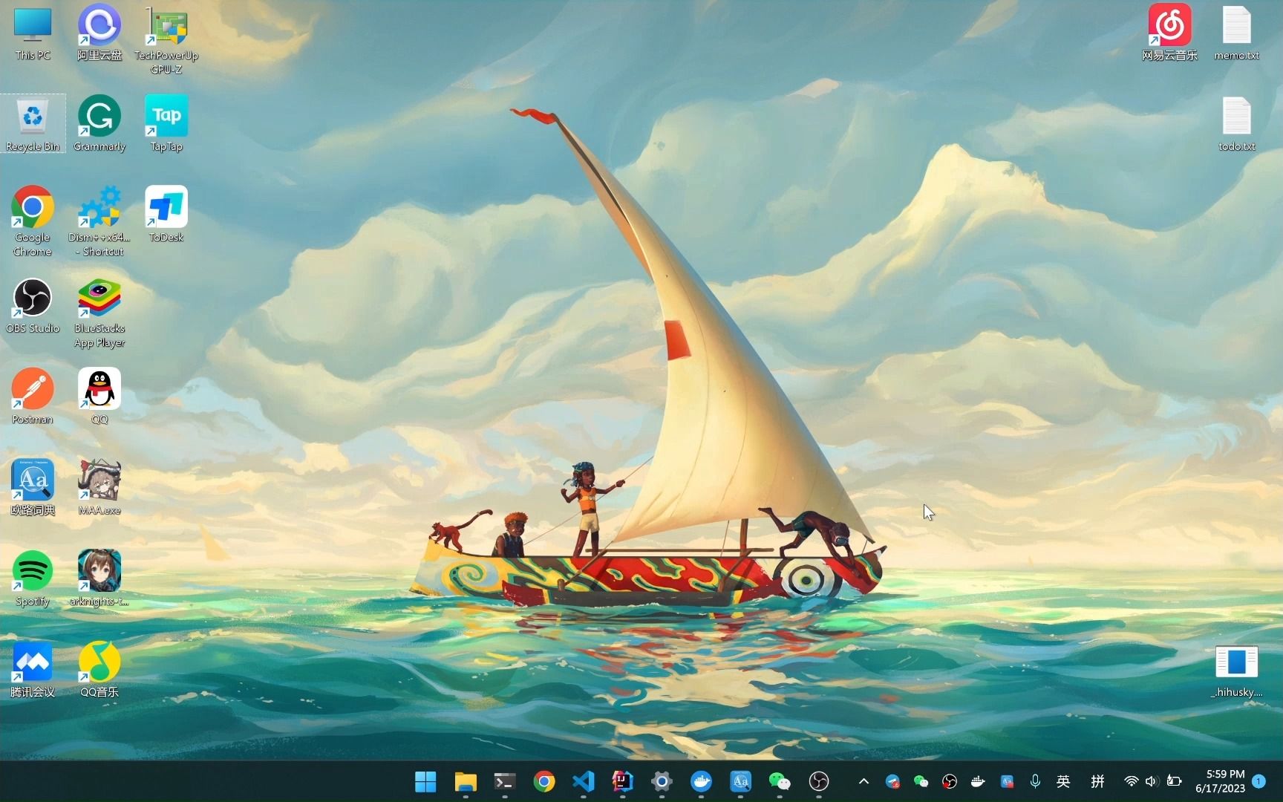The height and width of the screenshot is (802, 1283).
Task: Select the Recycle Bin icon
Action: [x=33, y=124]
